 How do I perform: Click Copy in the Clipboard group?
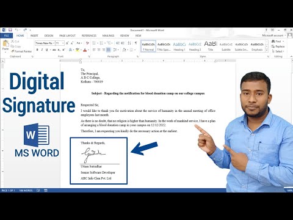tap(16, 46)
